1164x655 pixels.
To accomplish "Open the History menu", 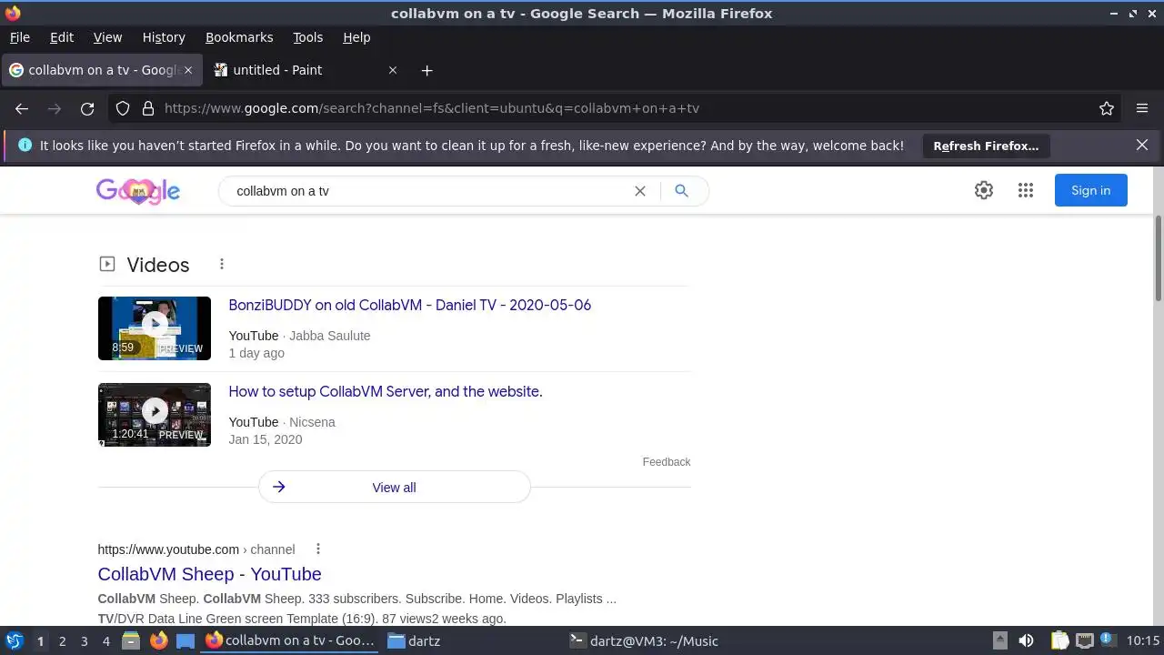I will click(x=164, y=37).
